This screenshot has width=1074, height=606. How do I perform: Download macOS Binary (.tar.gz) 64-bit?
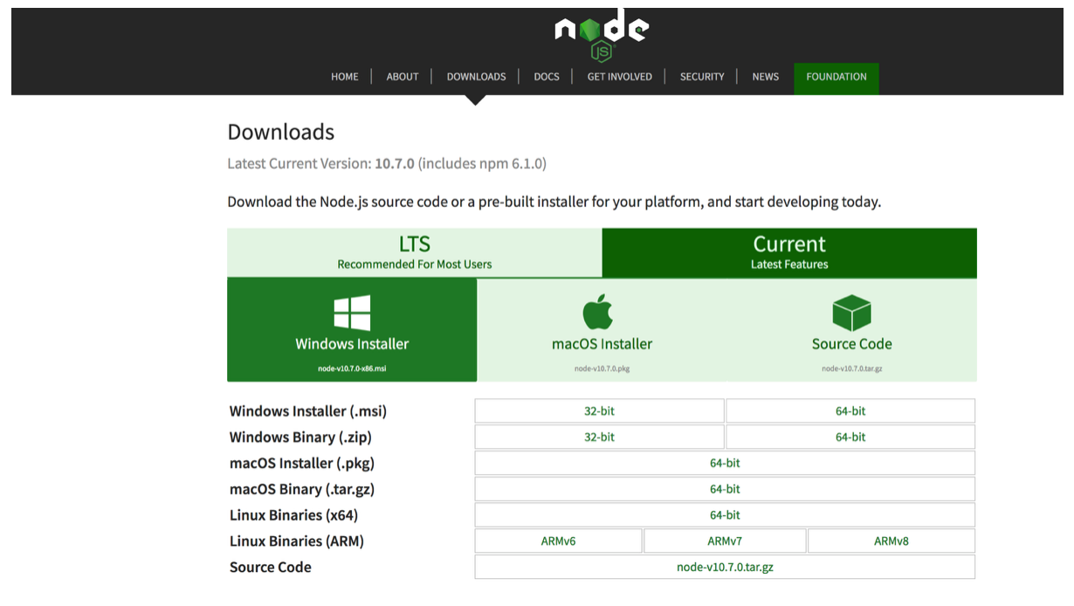coord(725,490)
